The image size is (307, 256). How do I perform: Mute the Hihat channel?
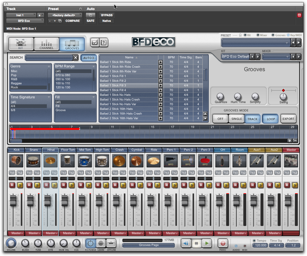(x=47, y=185)
